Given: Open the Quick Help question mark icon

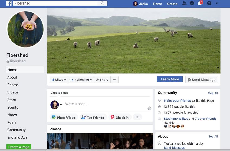Looking at the screenshot, I should coord(209,3).
